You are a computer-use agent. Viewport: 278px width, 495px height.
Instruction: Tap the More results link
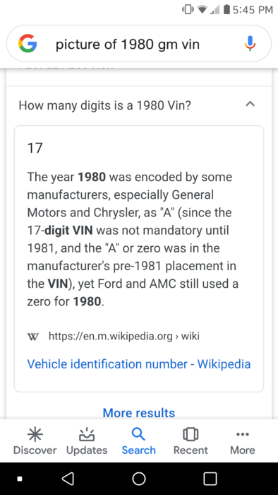click(x=139, y=412)
